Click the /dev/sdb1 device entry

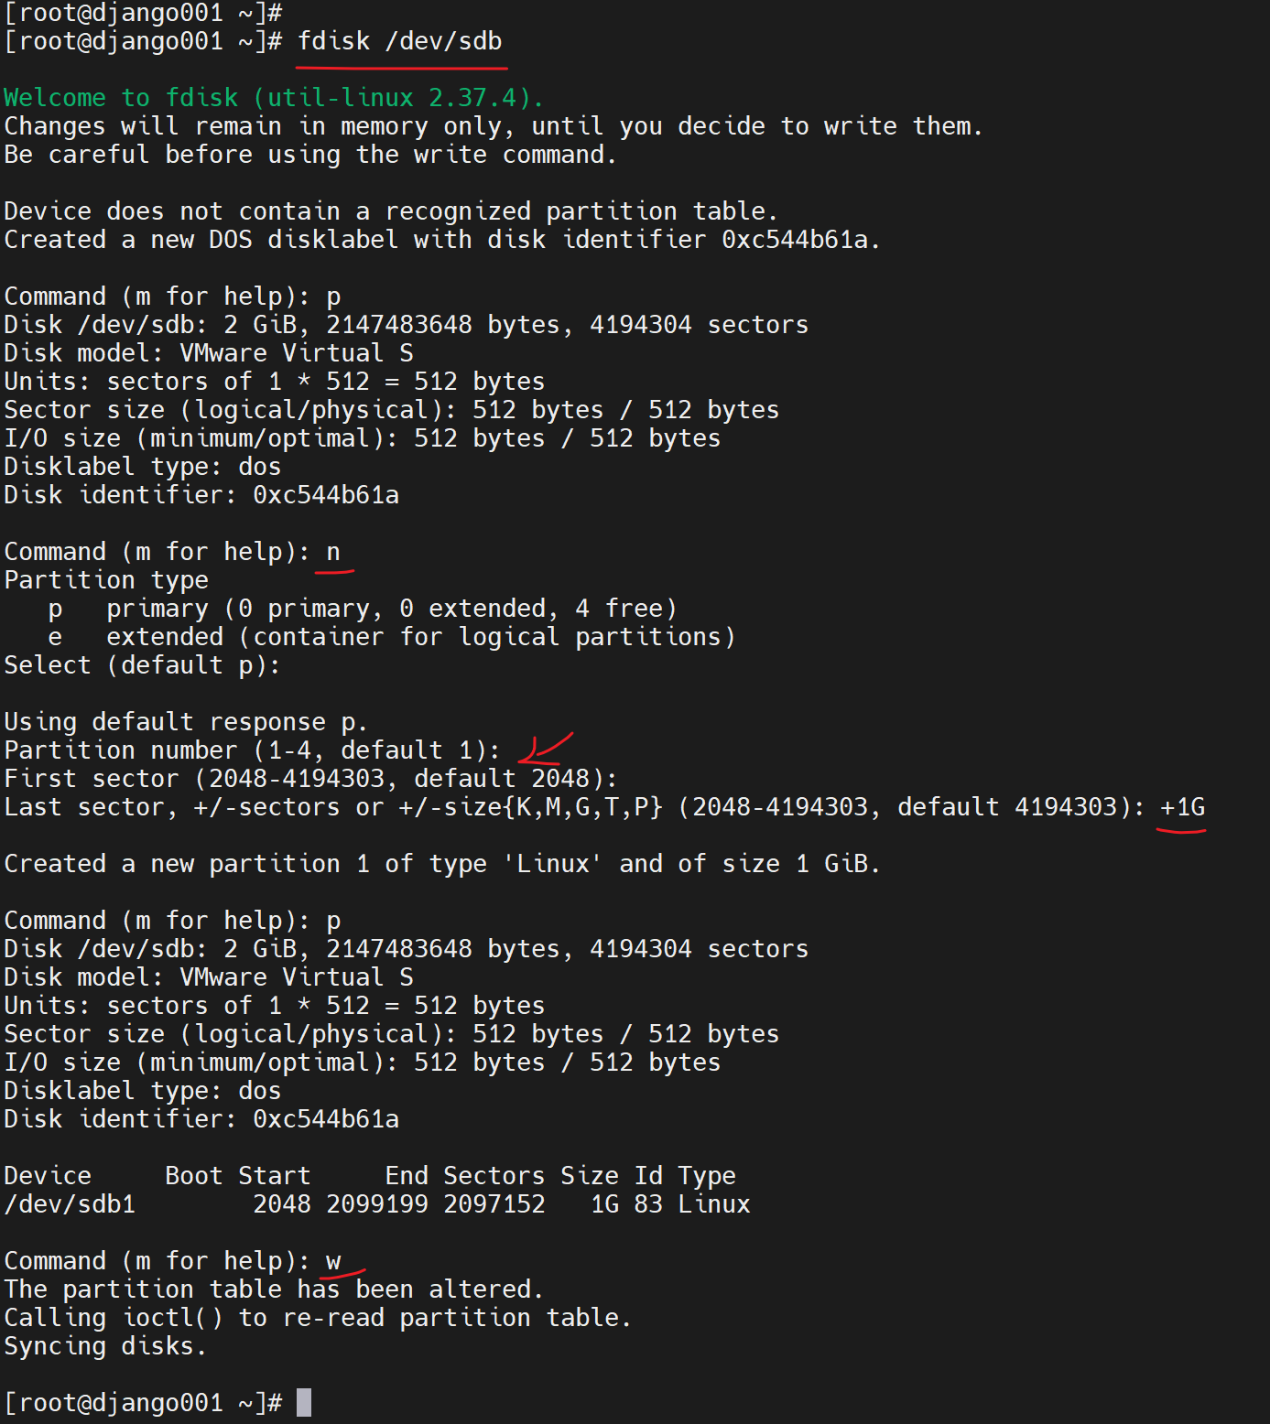(70, 1204)
